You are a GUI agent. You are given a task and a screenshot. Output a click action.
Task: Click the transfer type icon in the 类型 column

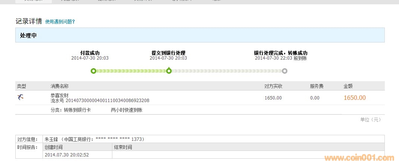[21, 98]
